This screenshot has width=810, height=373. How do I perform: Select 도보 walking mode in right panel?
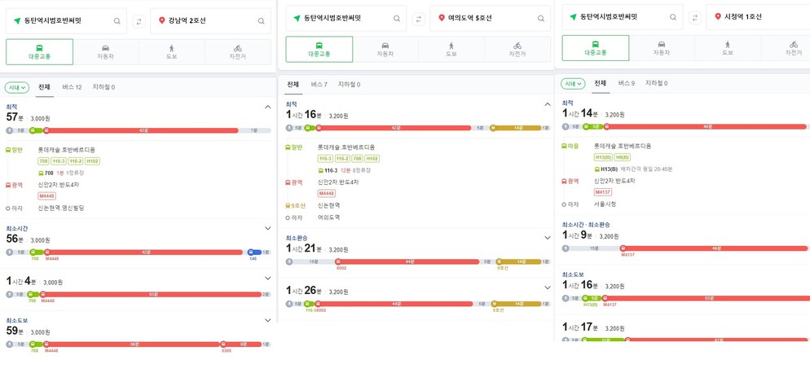[x=728, y=48]
